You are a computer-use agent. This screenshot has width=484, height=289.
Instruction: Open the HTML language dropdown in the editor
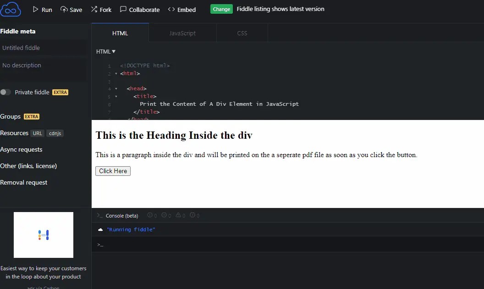105,51
